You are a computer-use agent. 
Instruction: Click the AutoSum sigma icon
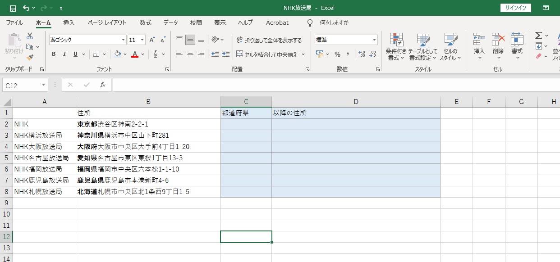pos(538,36)
